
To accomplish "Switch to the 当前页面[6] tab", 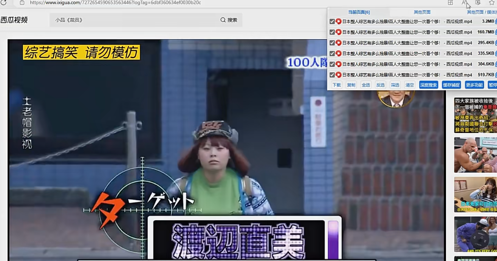I will pos(359,12).
